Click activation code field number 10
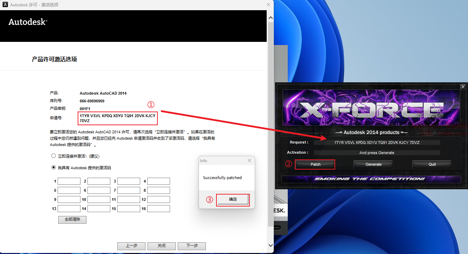The width and height of the screenshot is (468, 254). click(x=99, y=199)
